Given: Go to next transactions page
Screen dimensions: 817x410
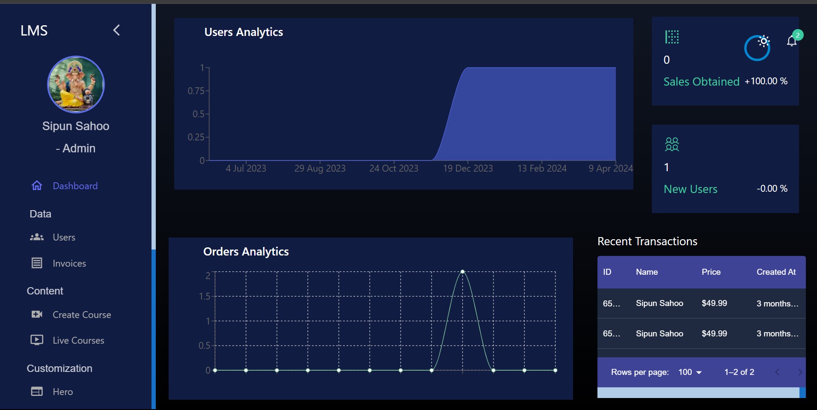Looking at the screenshot, I should point(799,372).
